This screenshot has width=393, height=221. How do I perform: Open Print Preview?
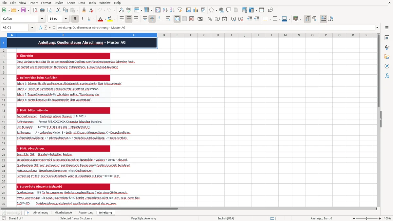(x=49, y=10)
